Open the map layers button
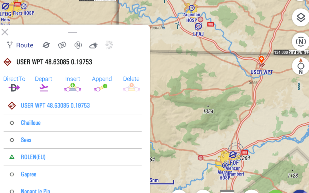The height and width of the screenshot is (193, 309). 301,17
